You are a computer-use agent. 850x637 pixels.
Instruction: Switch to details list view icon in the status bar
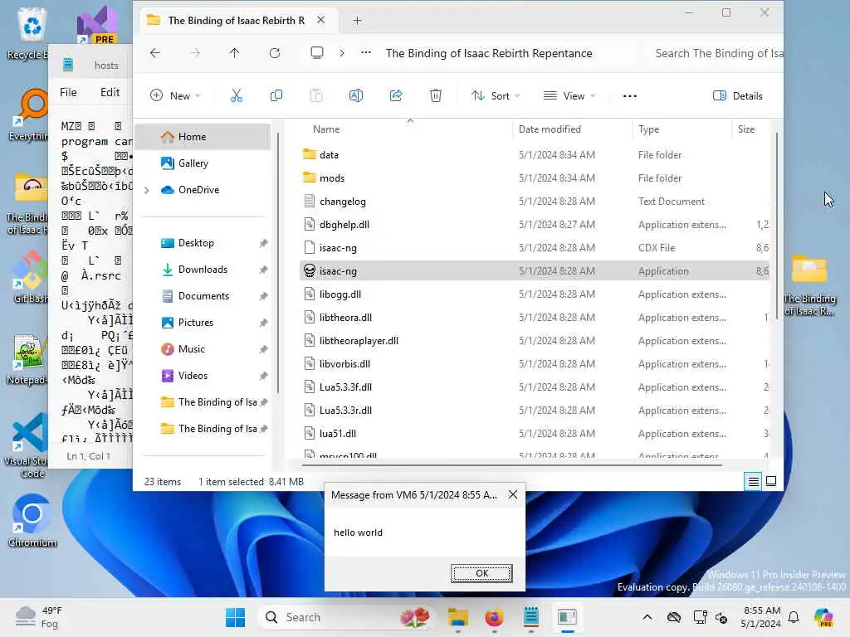point(754,482)
